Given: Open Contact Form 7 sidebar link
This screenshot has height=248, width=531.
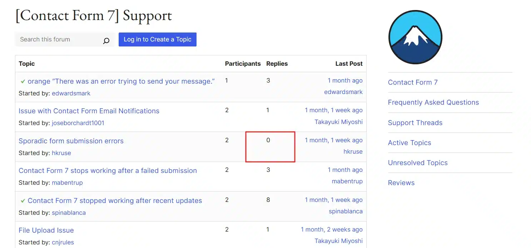Looking at the screenshot, I should pos(413,82).
